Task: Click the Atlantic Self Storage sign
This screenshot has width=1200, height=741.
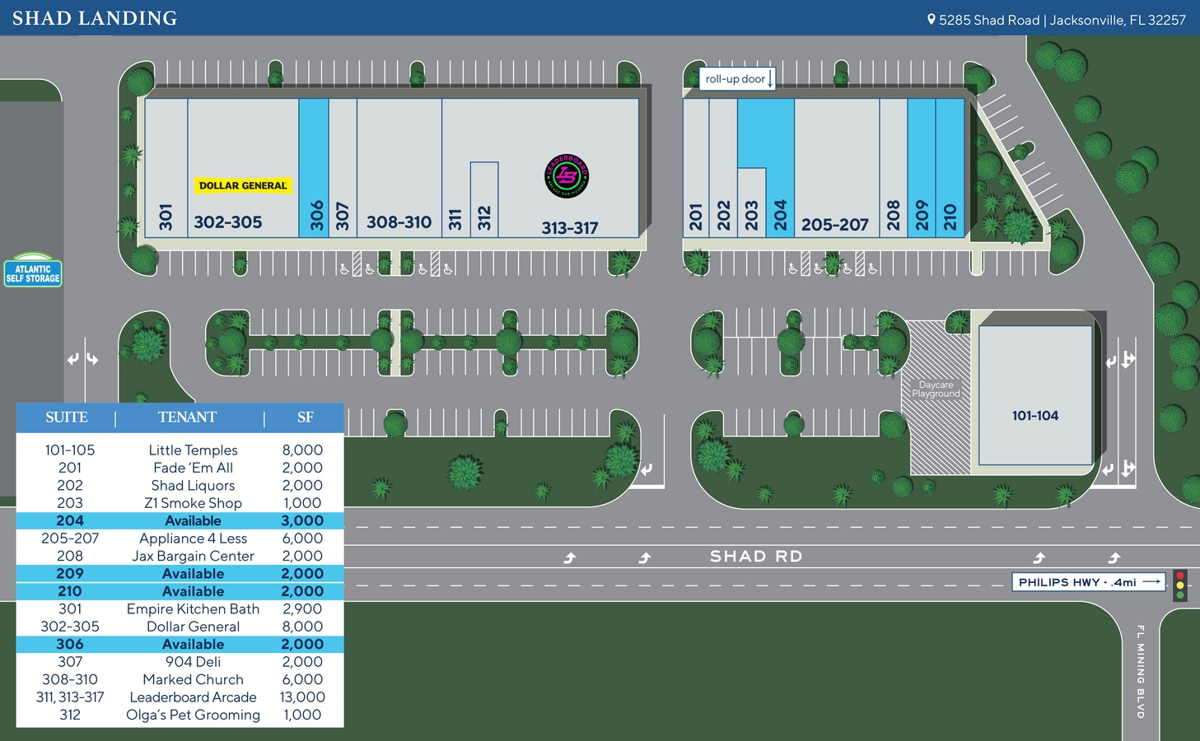Action: [33, 272]
